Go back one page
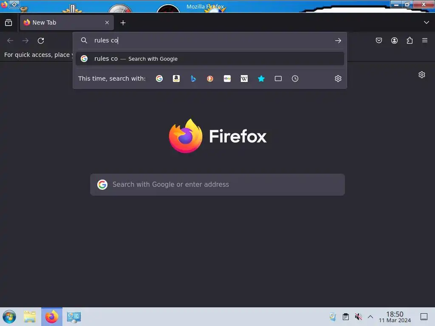 click(10, 41)
